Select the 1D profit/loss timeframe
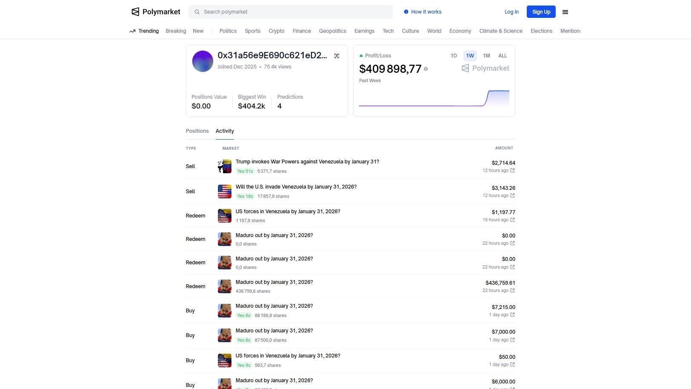This screenshot has height=389, width=691. pyautogui.click(x=454, y=56)
